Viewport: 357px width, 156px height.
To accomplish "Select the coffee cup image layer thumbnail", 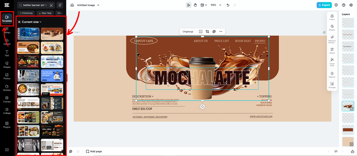I will pyautogui.click(x=348, y=106).
